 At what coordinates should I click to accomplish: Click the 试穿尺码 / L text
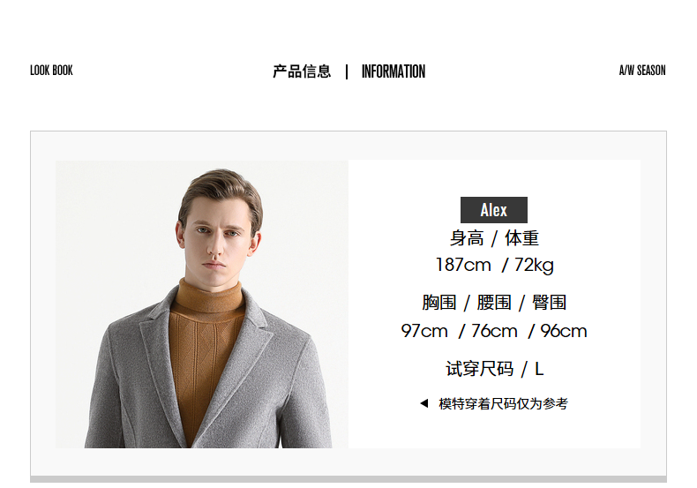494,369
